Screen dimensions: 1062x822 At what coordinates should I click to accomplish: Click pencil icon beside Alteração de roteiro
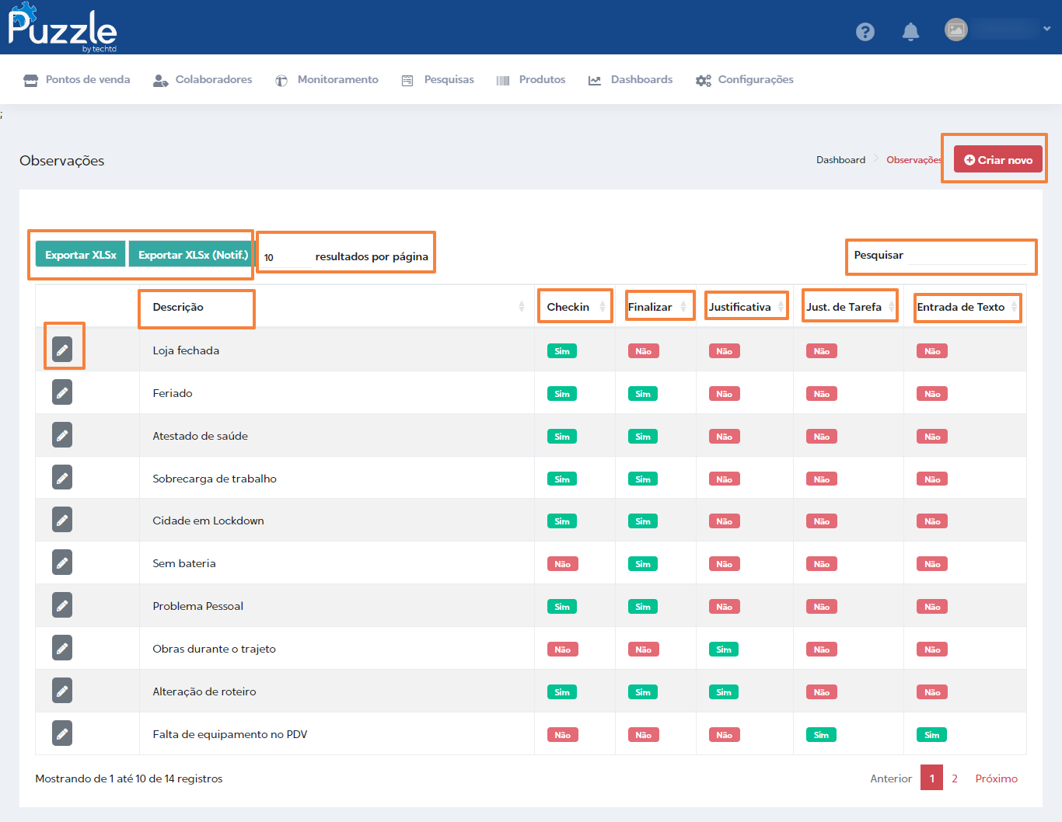pyautogui.click(x=62, y=691)
